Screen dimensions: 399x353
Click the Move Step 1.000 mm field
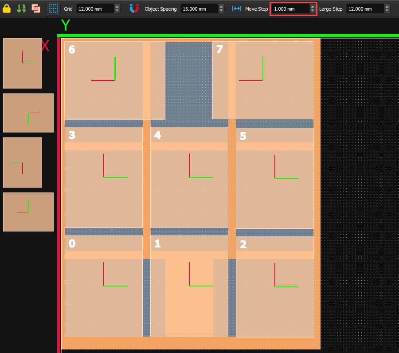290,9
